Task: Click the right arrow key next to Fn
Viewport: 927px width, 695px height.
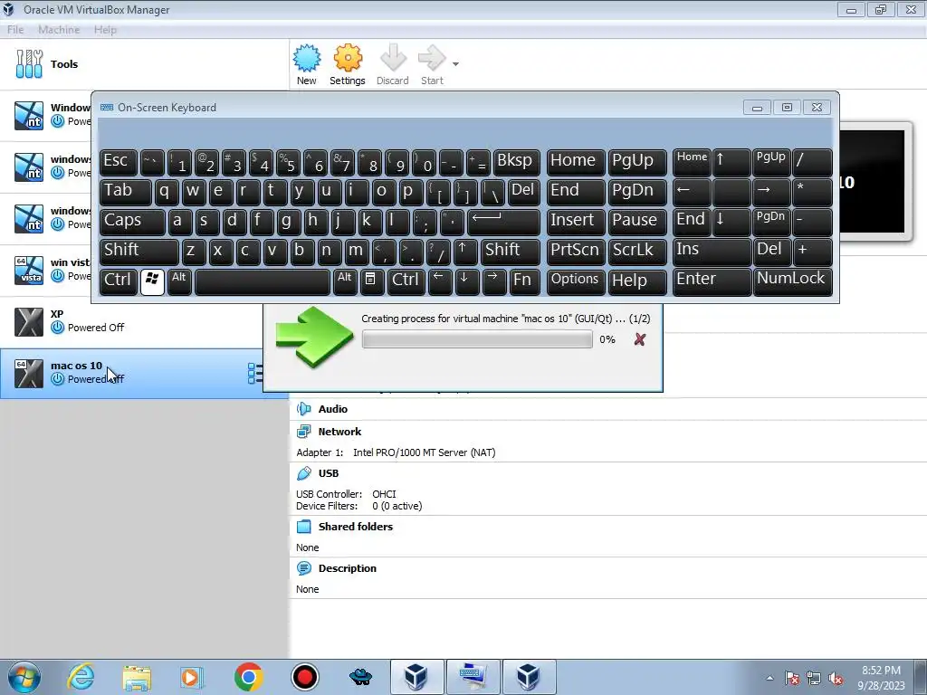Action: click(493, 281)
